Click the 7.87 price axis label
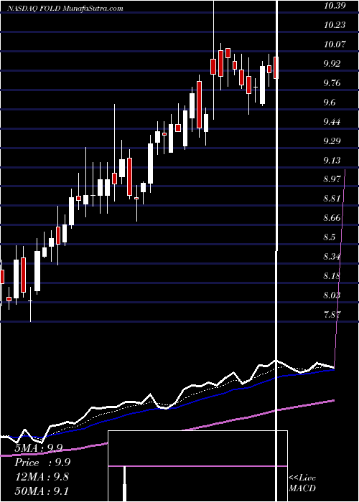This screenshot has width=359, height=502. click(333, 314)
